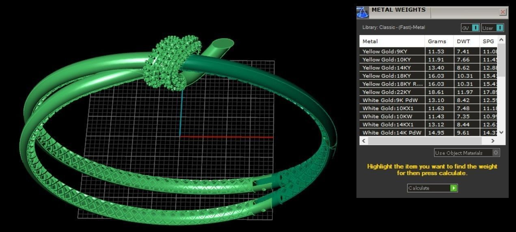This screenshot has width=516, height=232.
Task: Click the red X axis line in viewport
Action: (x=227, y=137)
